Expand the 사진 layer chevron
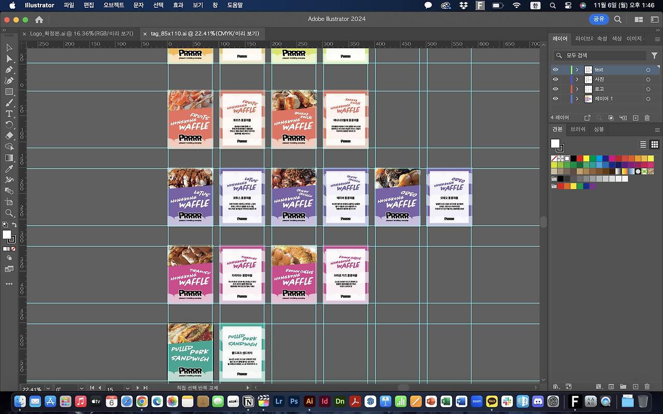The height and width of the screenshot is (414, 663). pos(578,80)
